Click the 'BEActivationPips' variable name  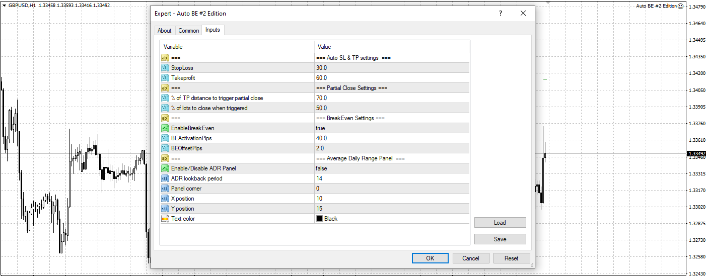[x=192, y=138]
